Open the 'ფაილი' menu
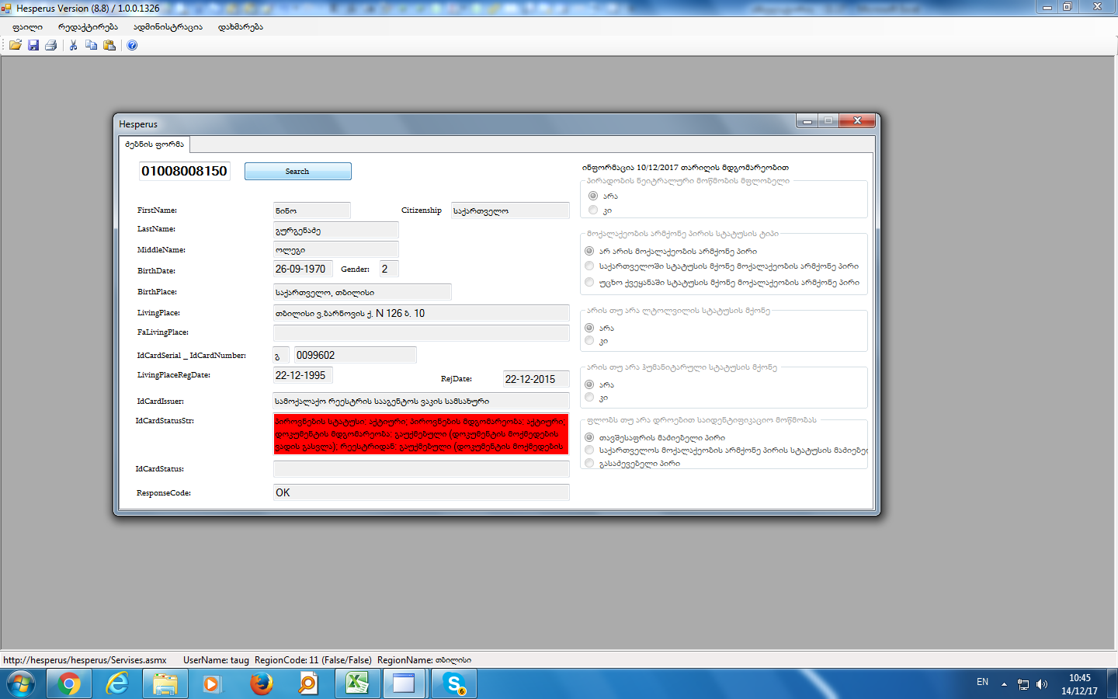Viewport: 1118px width, 699px height. 27,27
